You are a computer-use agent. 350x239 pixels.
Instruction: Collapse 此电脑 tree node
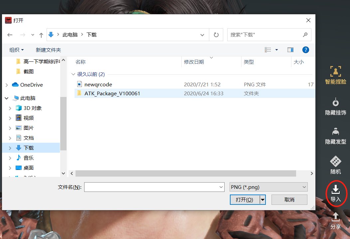coord(6,98)
